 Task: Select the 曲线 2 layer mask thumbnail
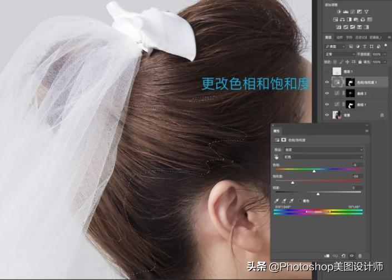(x=350, y=94)
